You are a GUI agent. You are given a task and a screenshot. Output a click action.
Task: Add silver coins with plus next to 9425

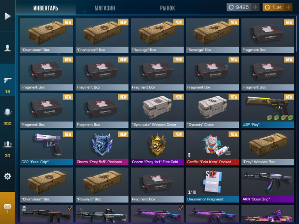[x=256, y=7]
